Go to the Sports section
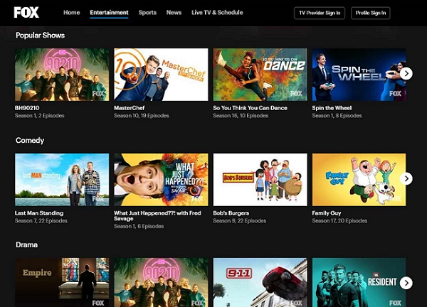 [x=147, y=13]
